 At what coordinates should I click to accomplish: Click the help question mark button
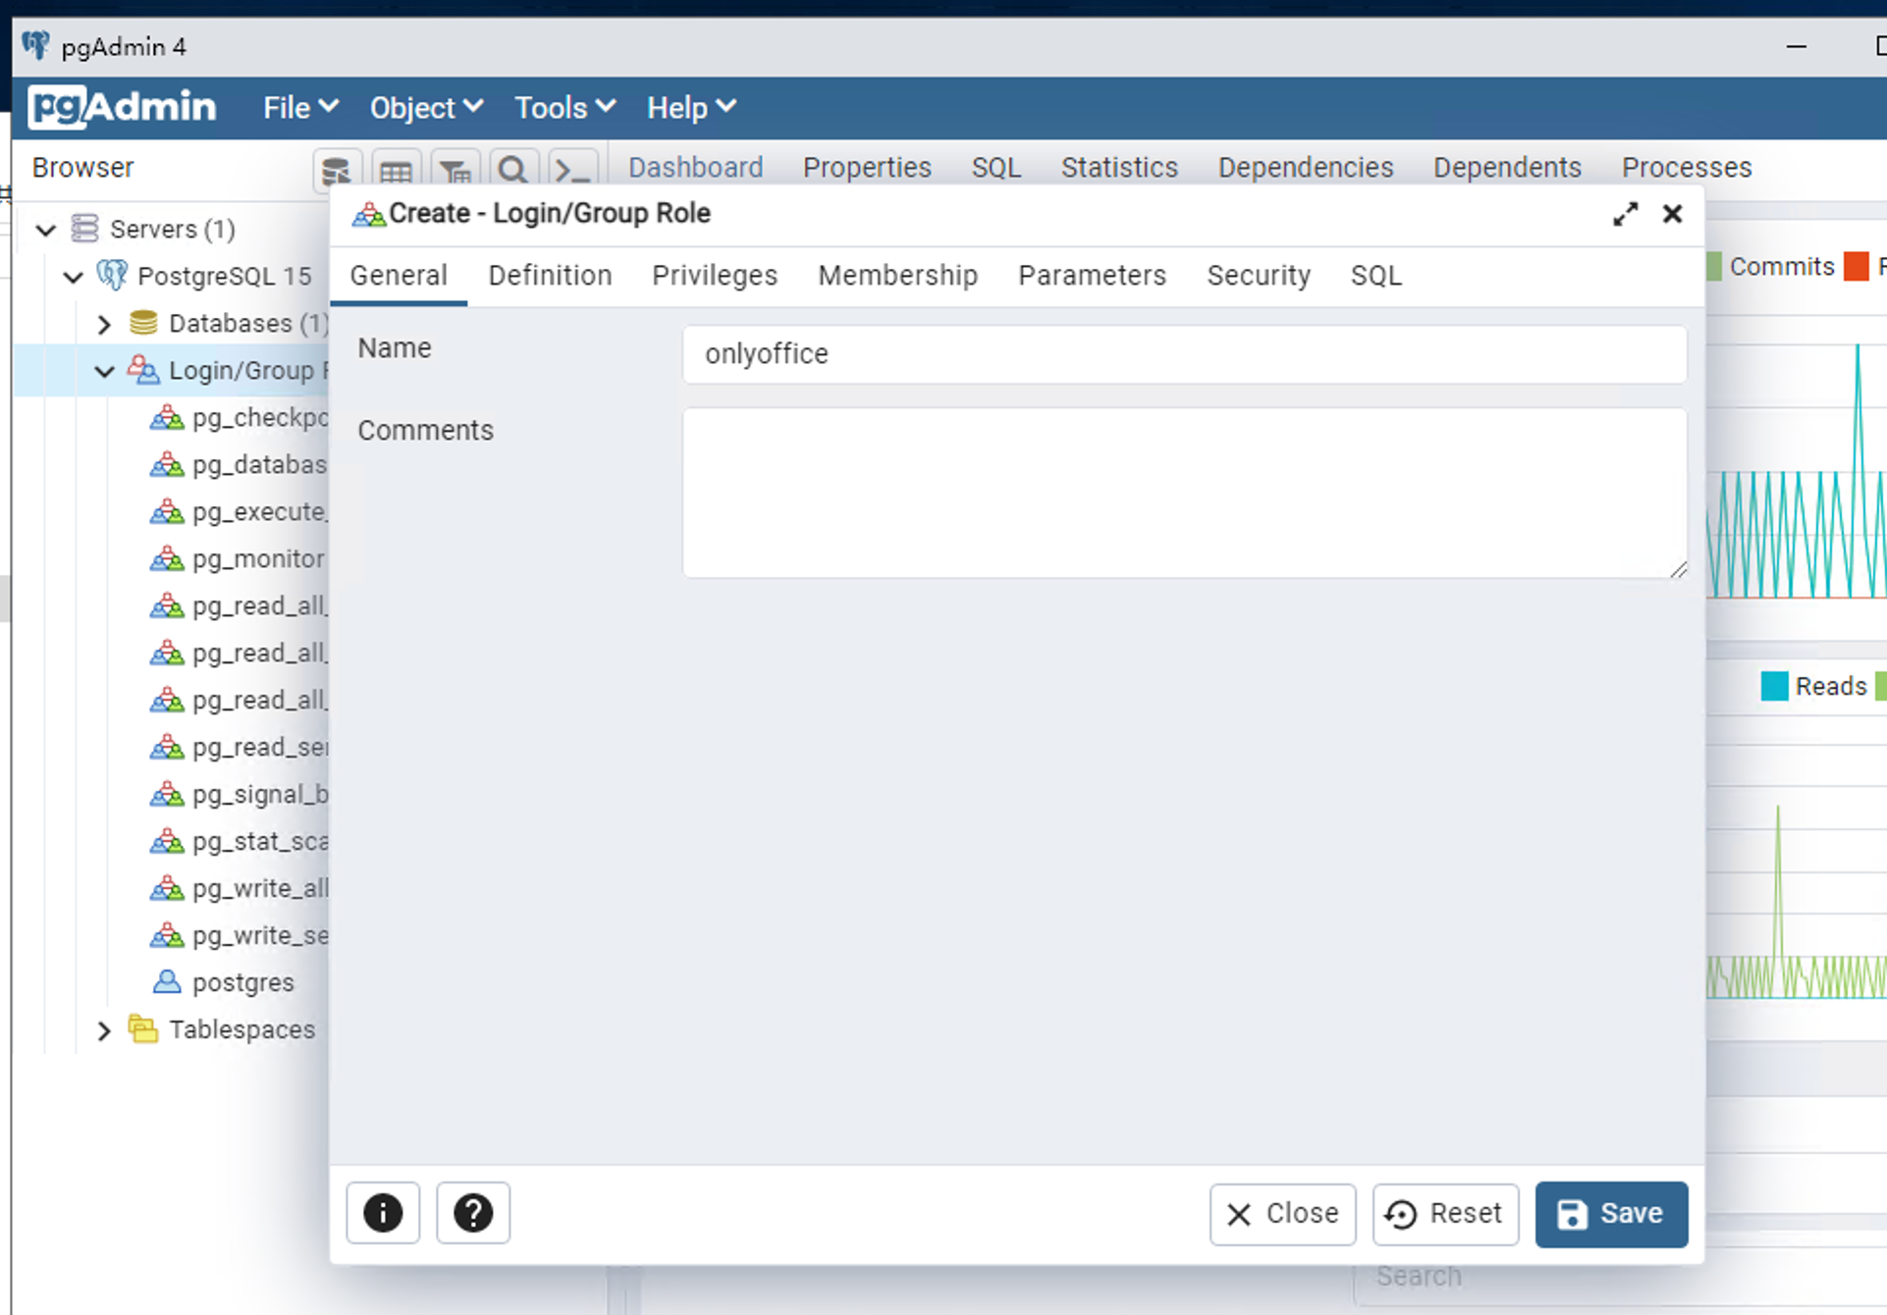coord(473,1213)
